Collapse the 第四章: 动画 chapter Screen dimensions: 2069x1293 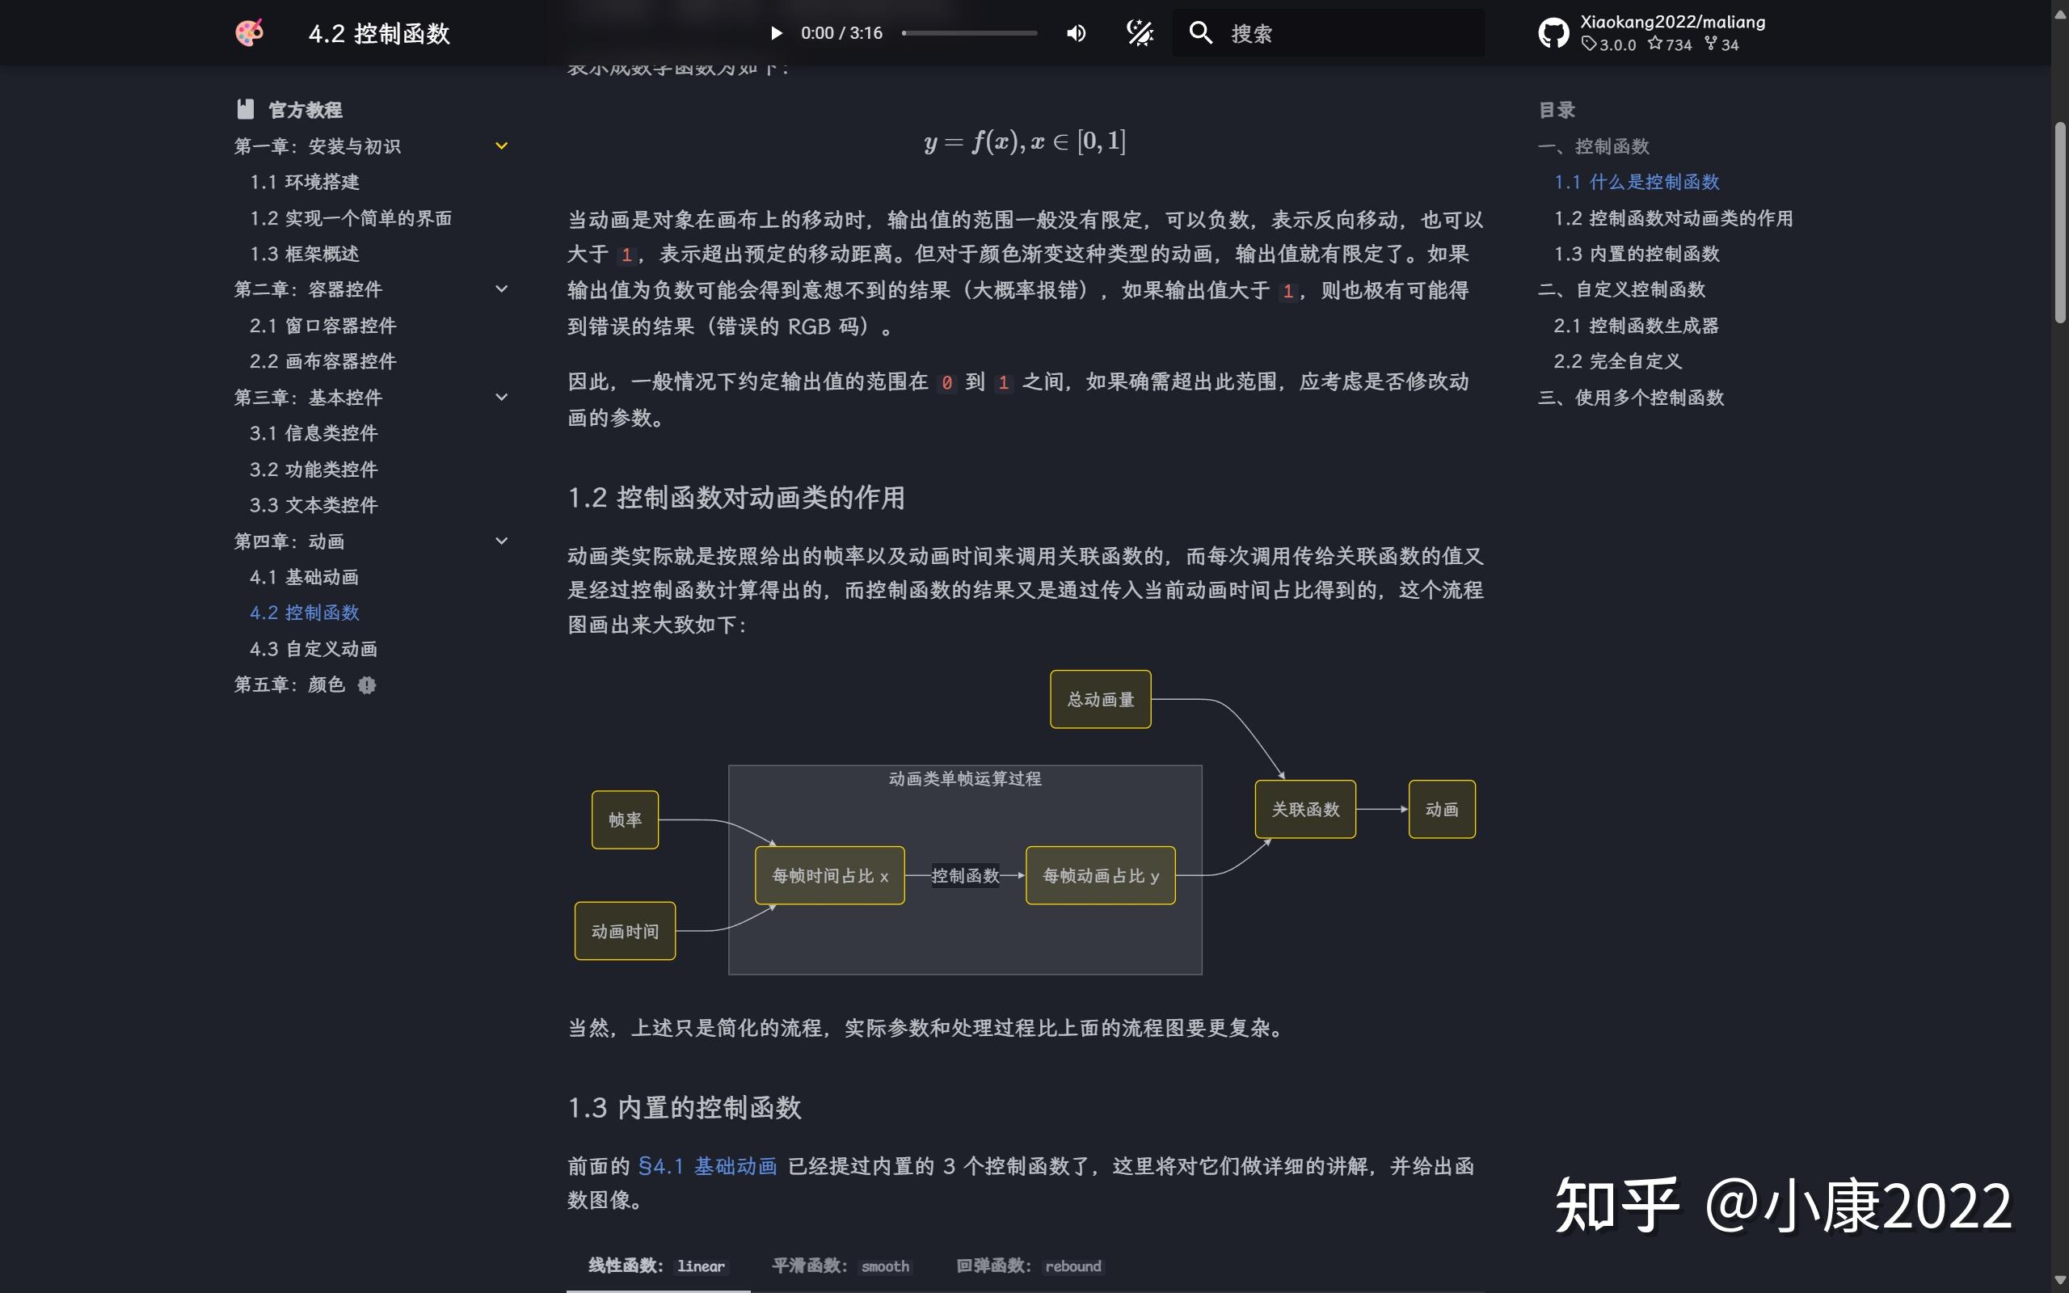501,541
